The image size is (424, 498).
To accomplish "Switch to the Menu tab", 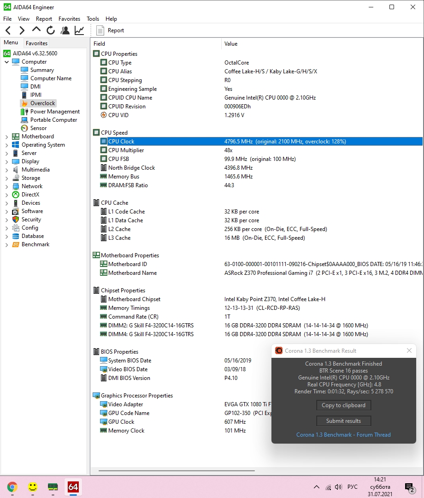I will click(x=11, y=42).
